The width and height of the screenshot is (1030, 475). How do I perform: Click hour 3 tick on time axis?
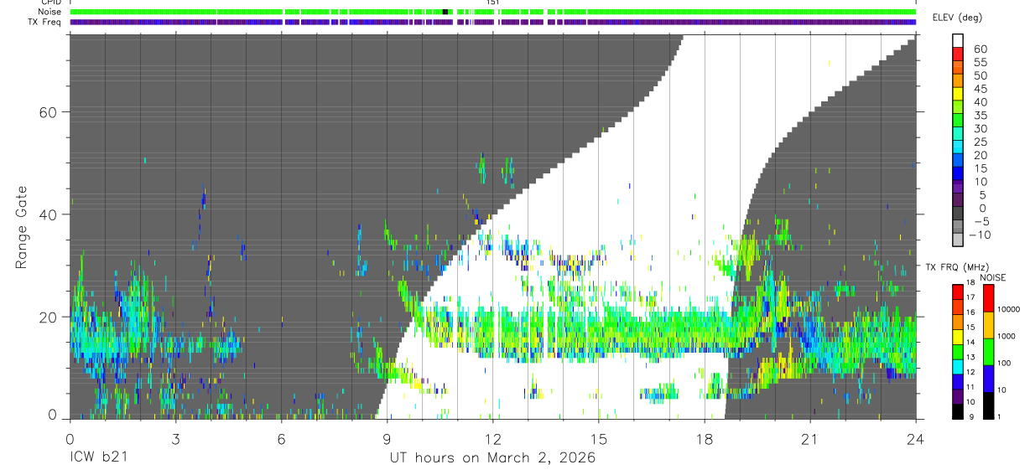tap(174, 438)
